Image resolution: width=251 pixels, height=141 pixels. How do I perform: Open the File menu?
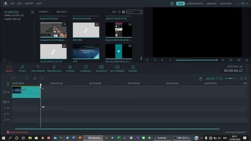coord(12,4)
